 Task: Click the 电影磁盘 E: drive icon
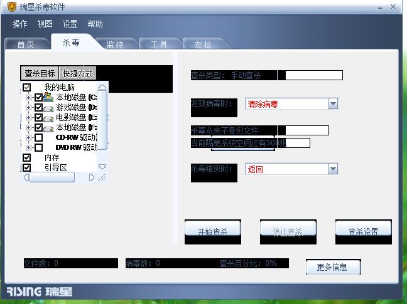coord(48,118)
